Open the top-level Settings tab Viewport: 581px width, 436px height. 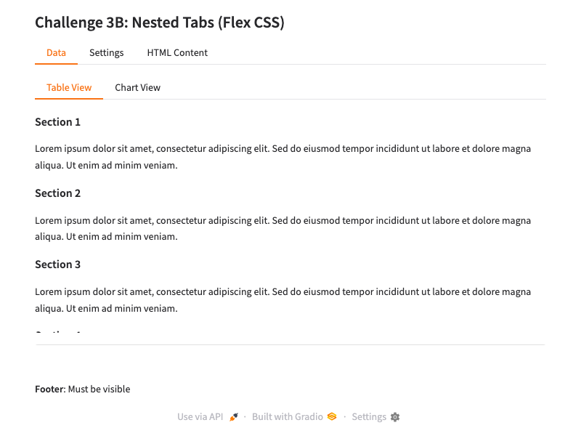point(106,53)
